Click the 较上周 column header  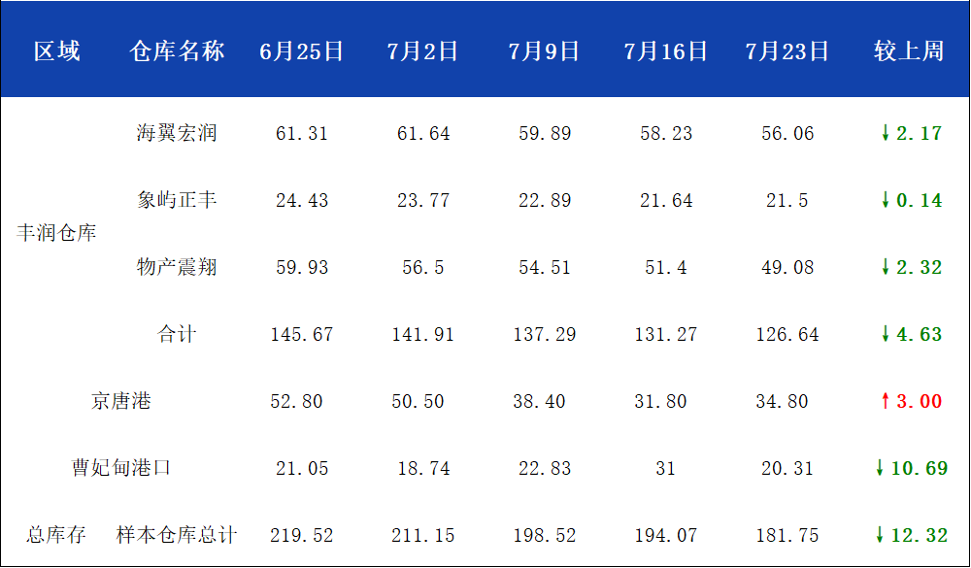pos(909,50)
